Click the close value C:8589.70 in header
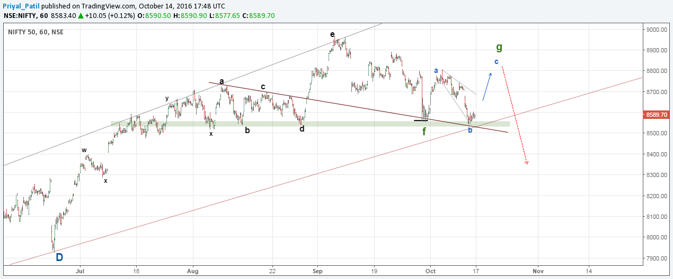 [260, 16]
